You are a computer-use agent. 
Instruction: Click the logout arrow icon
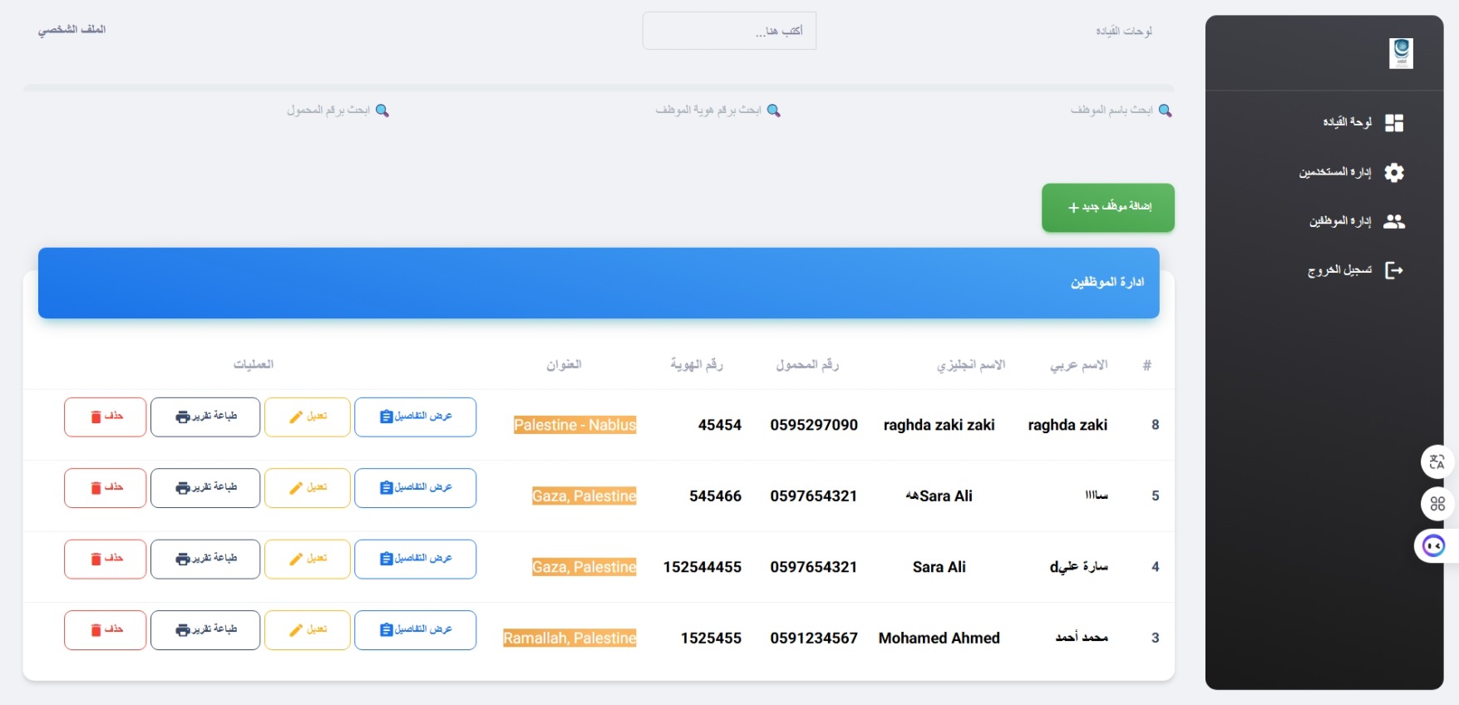coord(1393,270)
